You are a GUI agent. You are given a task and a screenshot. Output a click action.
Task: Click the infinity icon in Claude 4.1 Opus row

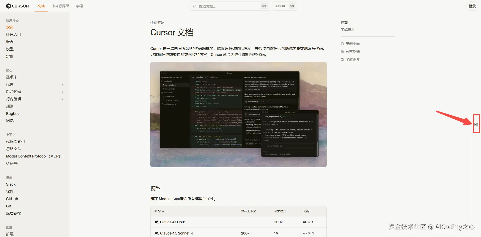coord(305,222)
